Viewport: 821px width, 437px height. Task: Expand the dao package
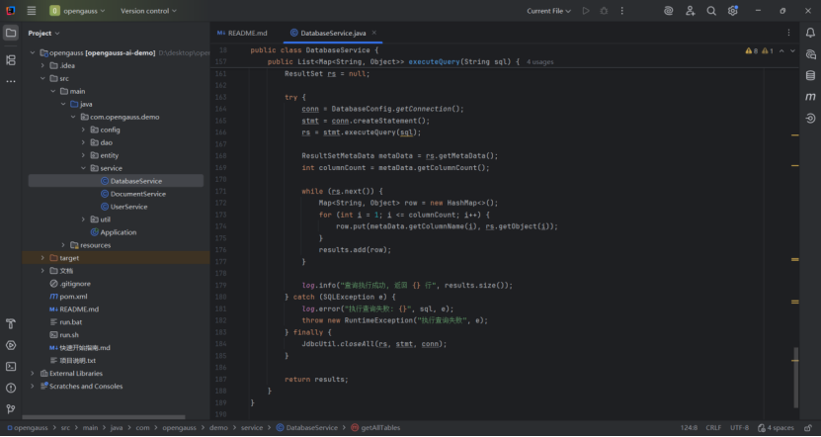[x=83, y=142]
